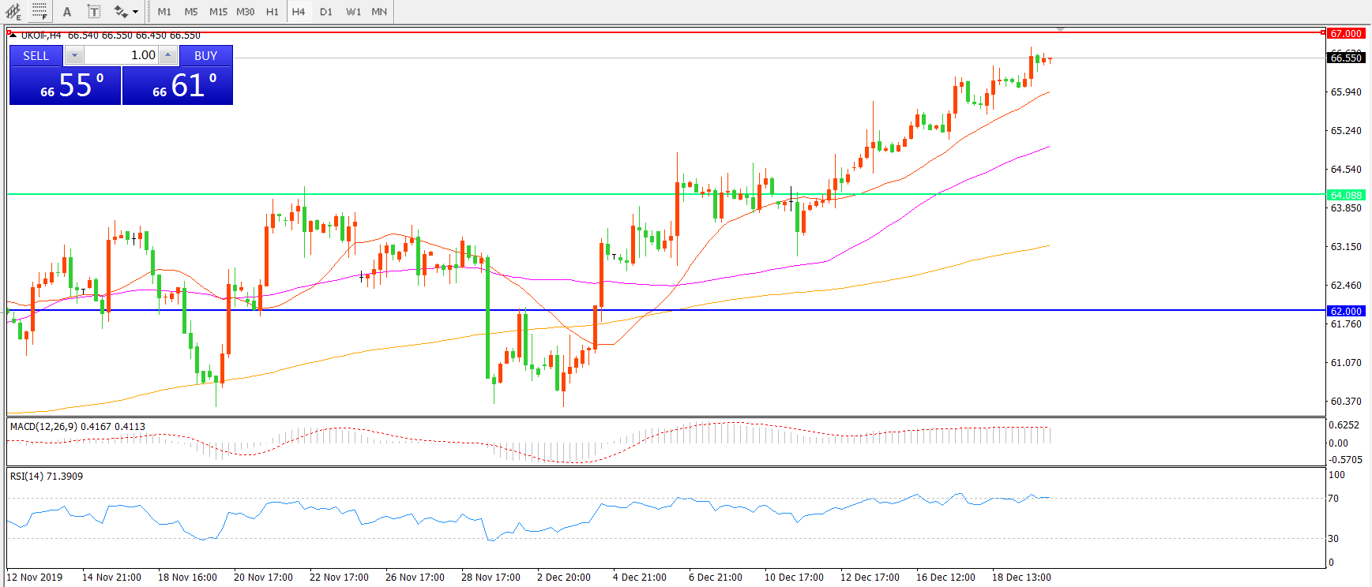The image size is (1372, 587).
Task: Click the trade volume field showing 1.00
Action: click(122, 55)
